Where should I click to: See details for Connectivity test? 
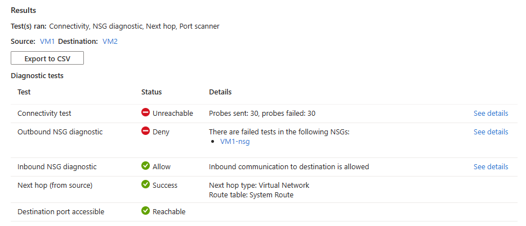(x=491, y=113)
